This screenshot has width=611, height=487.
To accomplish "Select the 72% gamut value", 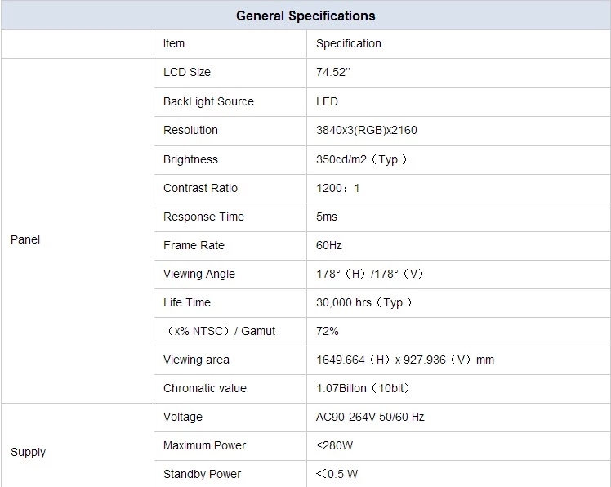I will point(328,331).
